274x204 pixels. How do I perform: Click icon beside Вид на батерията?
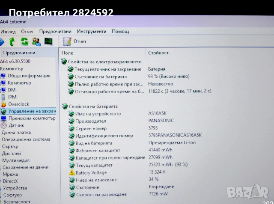coord(71,143)
